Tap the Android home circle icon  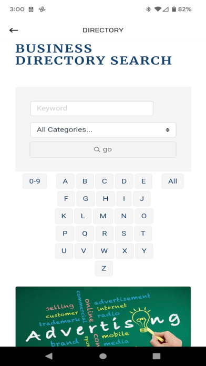(x=103, y=356)
